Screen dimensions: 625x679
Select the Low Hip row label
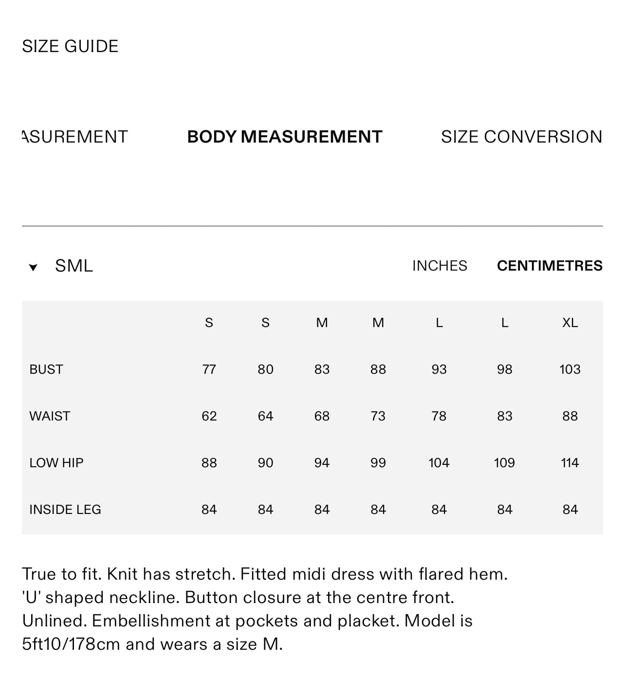[x=56, y=463]
